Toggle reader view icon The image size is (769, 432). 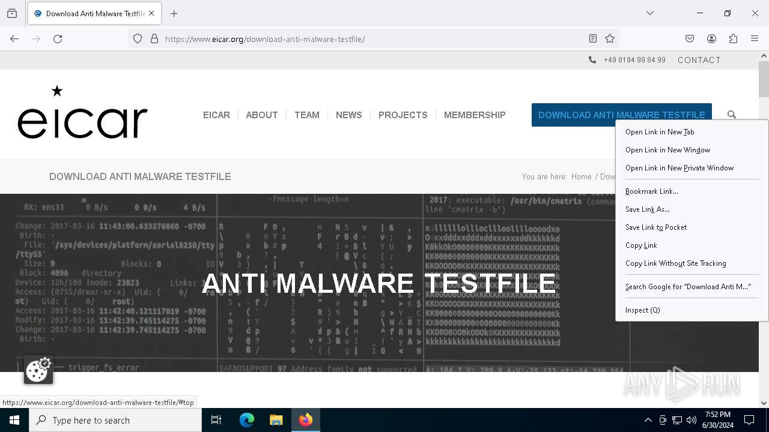coord(593,39)
